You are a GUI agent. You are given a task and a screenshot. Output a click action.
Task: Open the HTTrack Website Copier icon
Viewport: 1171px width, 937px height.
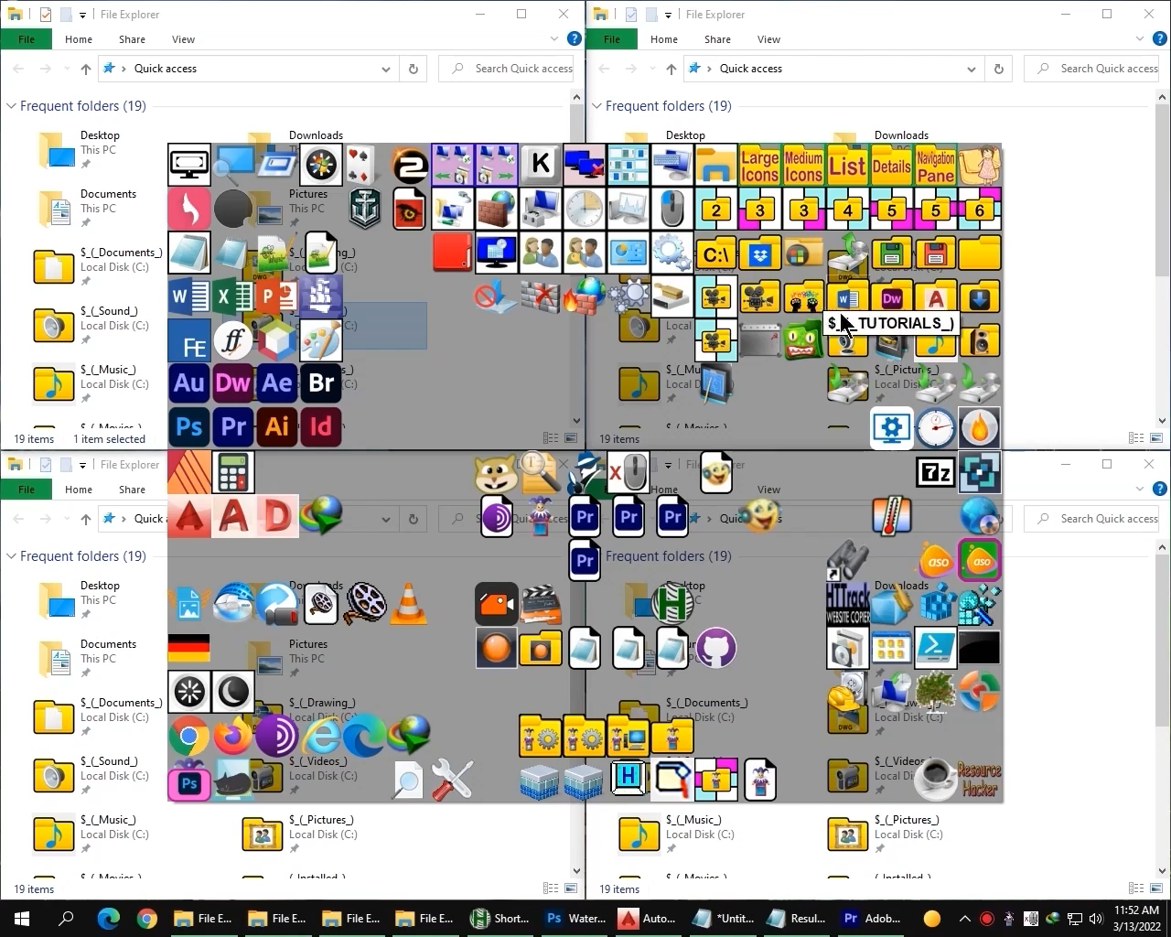coord(848,604)
